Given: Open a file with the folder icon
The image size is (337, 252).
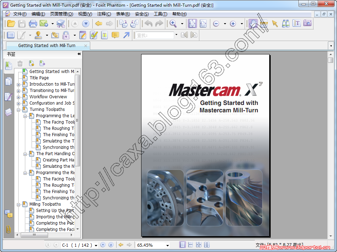Looking at the screenshot, I should (11, 24).
